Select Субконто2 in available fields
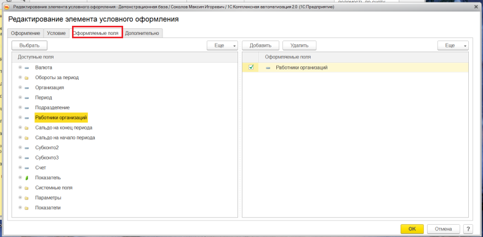Screen dimensions: 483x237 (47, 147)
